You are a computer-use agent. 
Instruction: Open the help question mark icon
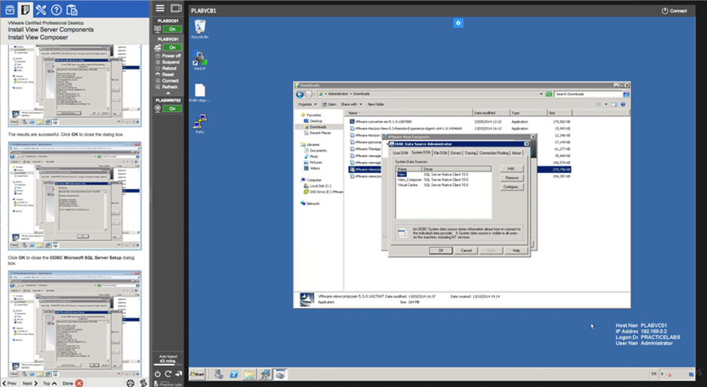[x=56, y=10]
